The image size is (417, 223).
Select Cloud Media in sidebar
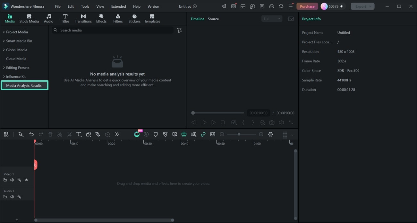16,59
